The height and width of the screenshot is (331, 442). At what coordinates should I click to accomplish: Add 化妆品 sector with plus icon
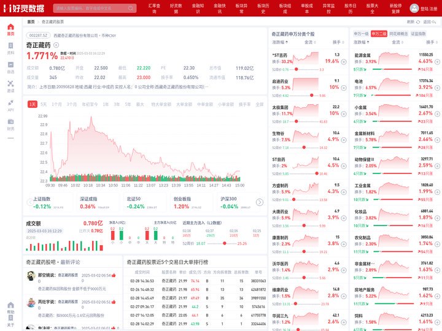pyautogui.click(x=437, y=218)
